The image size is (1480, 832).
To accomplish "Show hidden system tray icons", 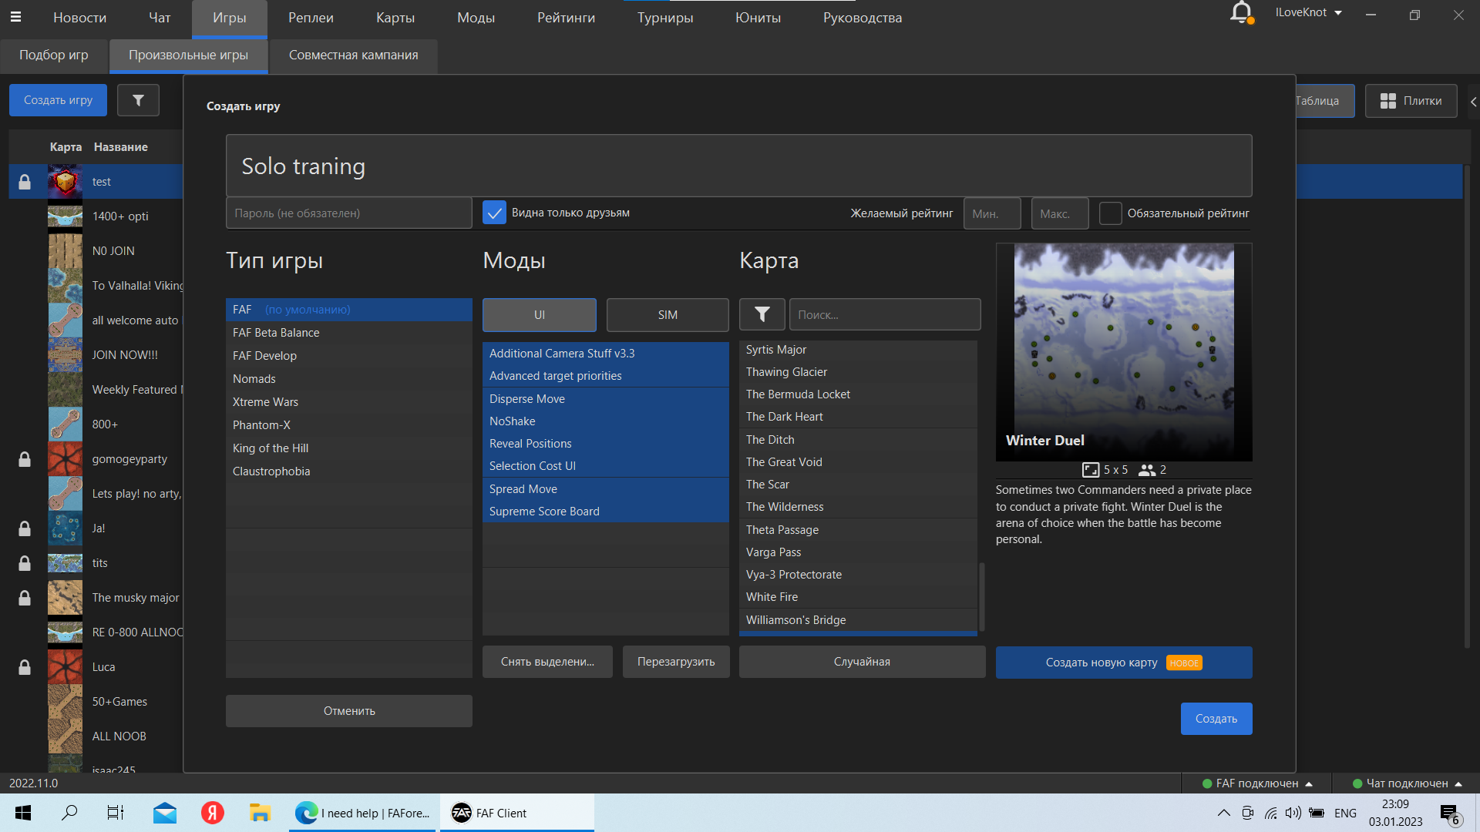I will (1223, 813).
